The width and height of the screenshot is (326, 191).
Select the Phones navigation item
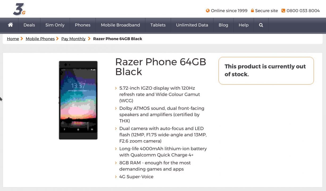[82, 25]
